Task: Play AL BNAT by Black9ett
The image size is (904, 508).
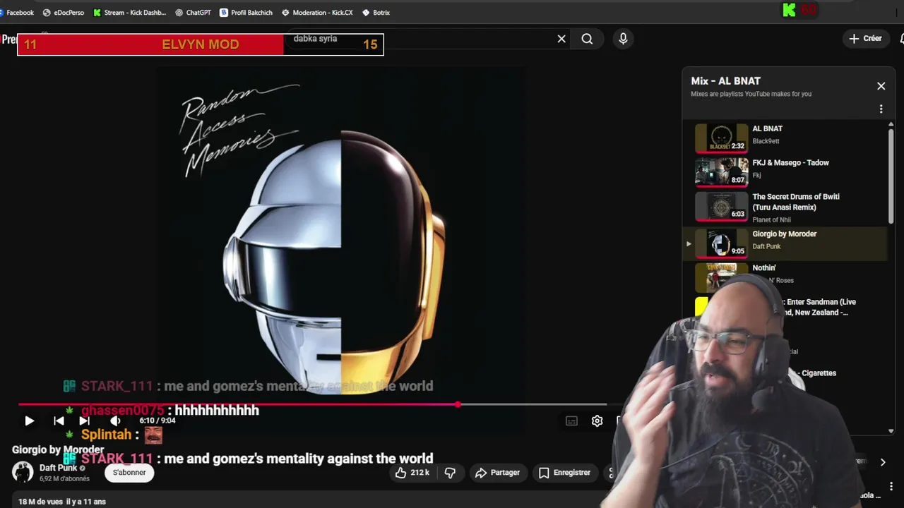Action: pos(784,138)
